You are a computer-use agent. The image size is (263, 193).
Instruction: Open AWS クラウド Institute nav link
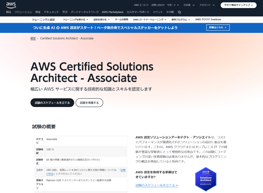(x=208, y=20)
